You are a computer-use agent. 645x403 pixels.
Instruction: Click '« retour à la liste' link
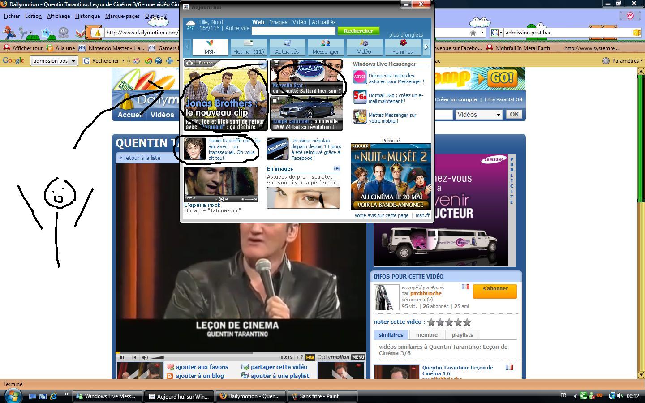pos(140,158)
